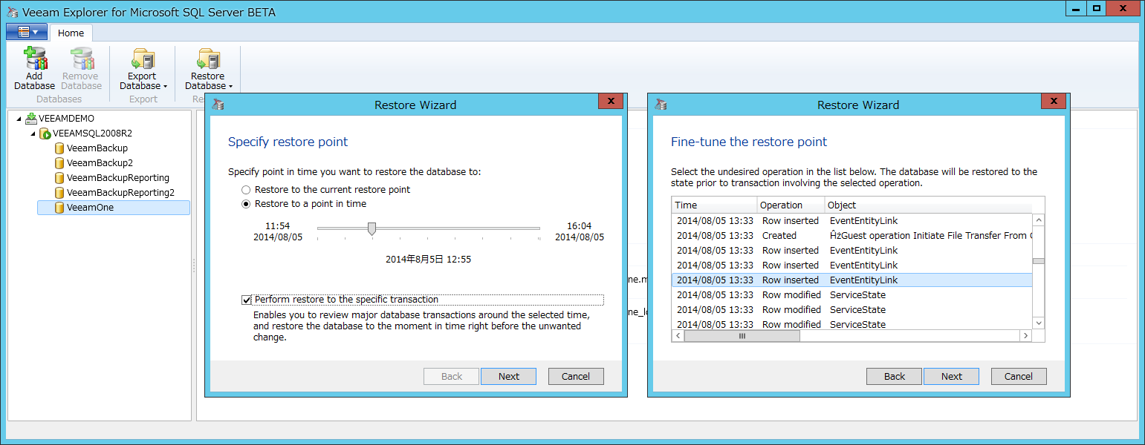Viewport: 1145px width, 445px height.
Task: Select the VEEAMSQL2008R2 instance node
Action: tap(92, 133)
